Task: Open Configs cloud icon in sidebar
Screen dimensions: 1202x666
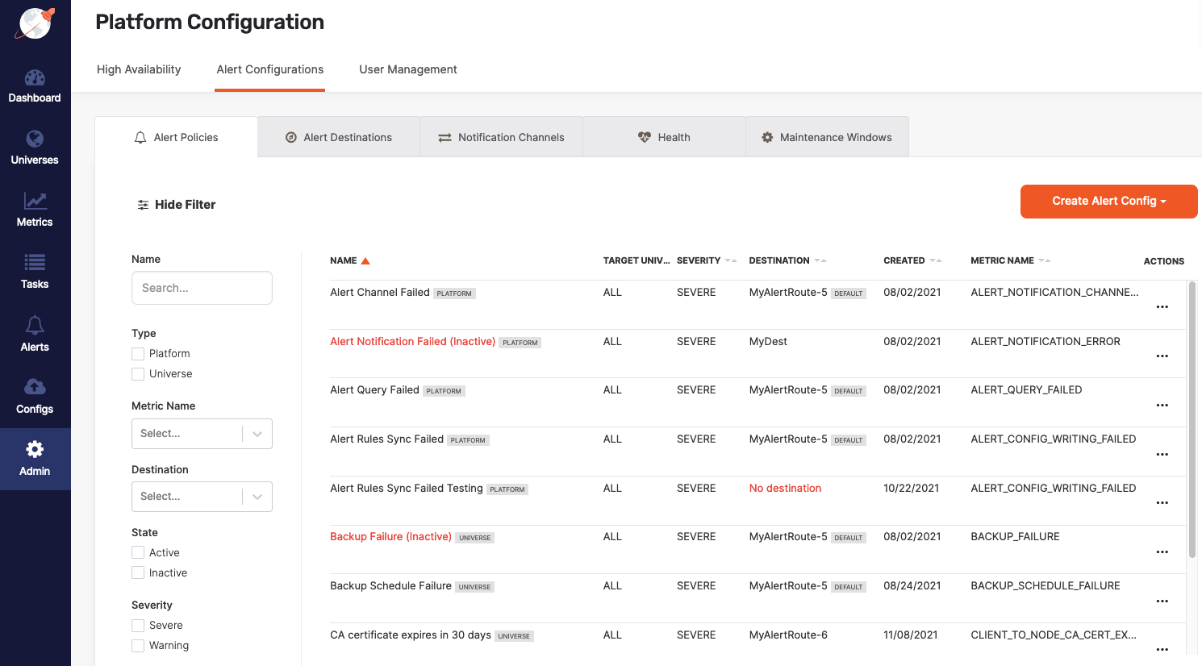Action: [35, 387]
